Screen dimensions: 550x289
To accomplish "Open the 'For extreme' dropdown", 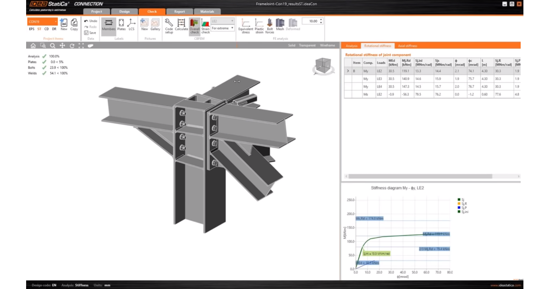I will (223, 28).
